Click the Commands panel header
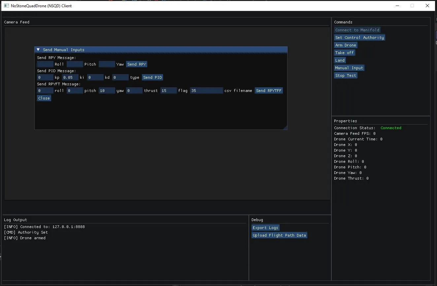Screen dimensions: 437x286 click(x=343, y=22)
